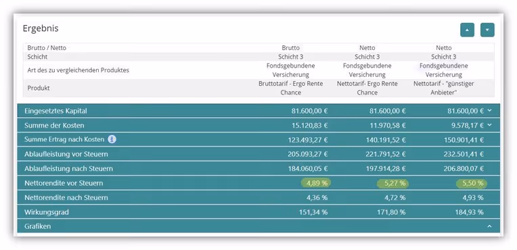This screenshot has width=517, height=250.
Task: Expand the Summe der Kosten row chevron
Action: point(489,125)
